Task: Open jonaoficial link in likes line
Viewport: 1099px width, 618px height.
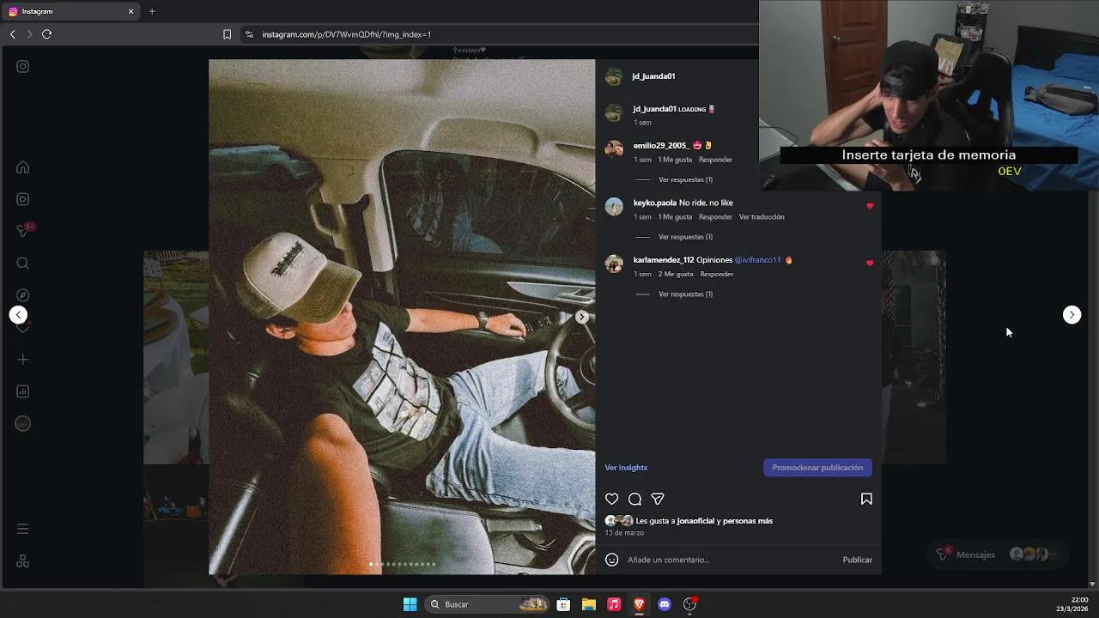Action: pos(695,521)
